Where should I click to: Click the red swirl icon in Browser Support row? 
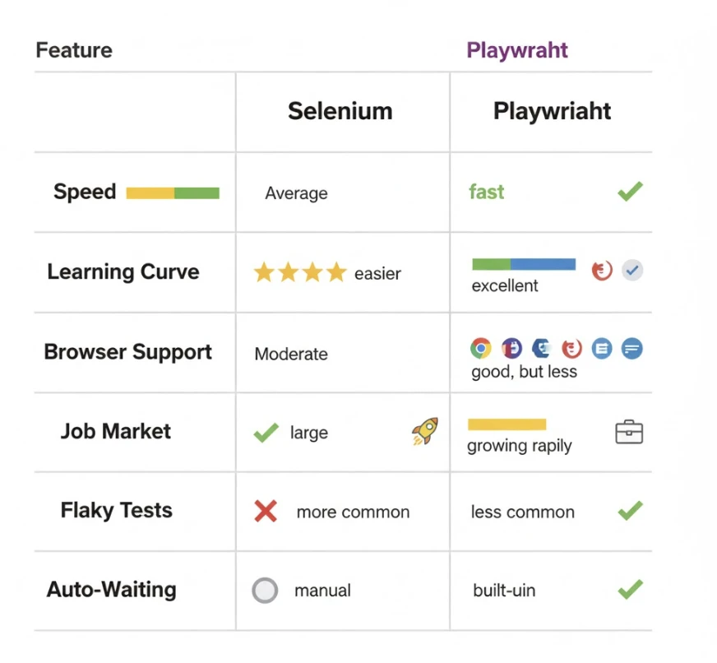click(571, 348)
